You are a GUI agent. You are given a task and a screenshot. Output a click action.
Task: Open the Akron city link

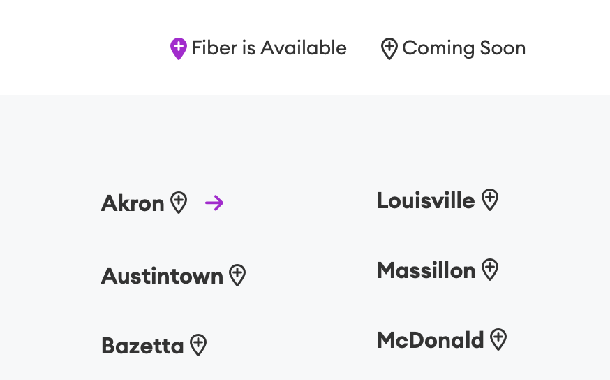(133, 203)
